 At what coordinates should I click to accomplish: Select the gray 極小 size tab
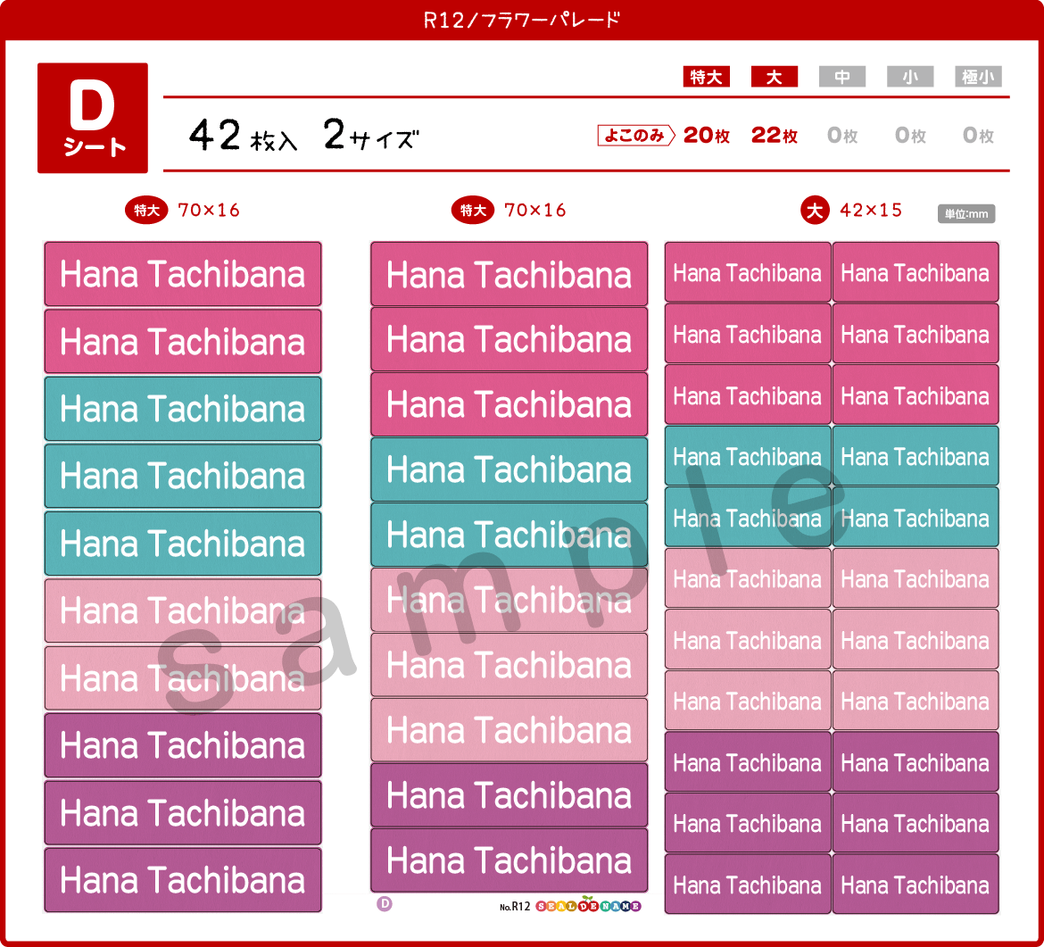tap(978, 77)
